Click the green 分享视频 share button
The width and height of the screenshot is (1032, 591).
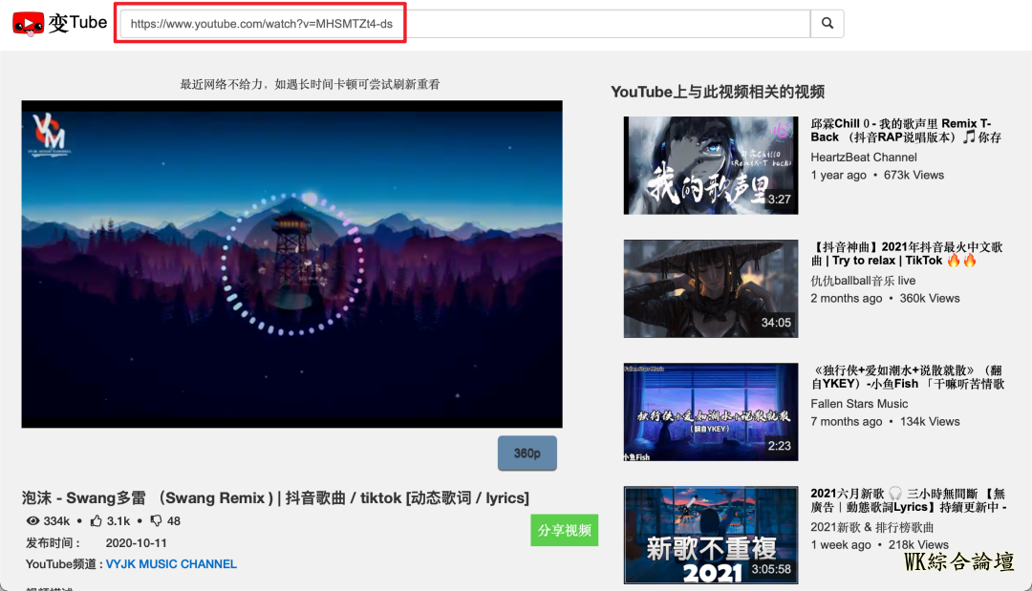click(565, 530)
